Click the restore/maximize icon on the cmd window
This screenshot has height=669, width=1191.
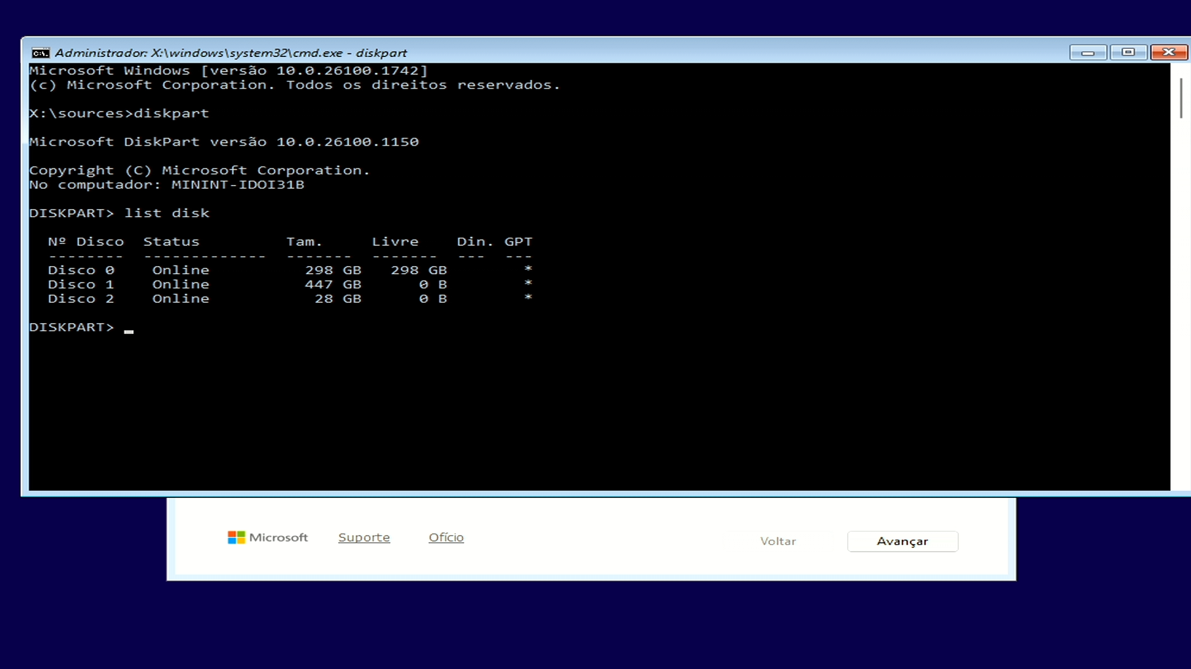point(1129,53)
